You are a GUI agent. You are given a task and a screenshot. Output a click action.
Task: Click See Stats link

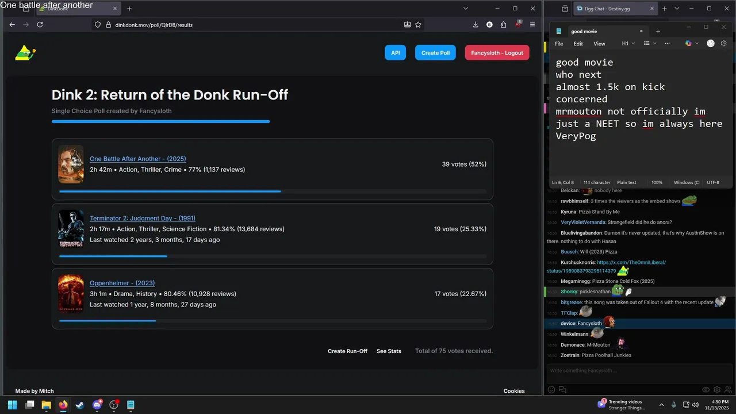(x=389, y=351)
